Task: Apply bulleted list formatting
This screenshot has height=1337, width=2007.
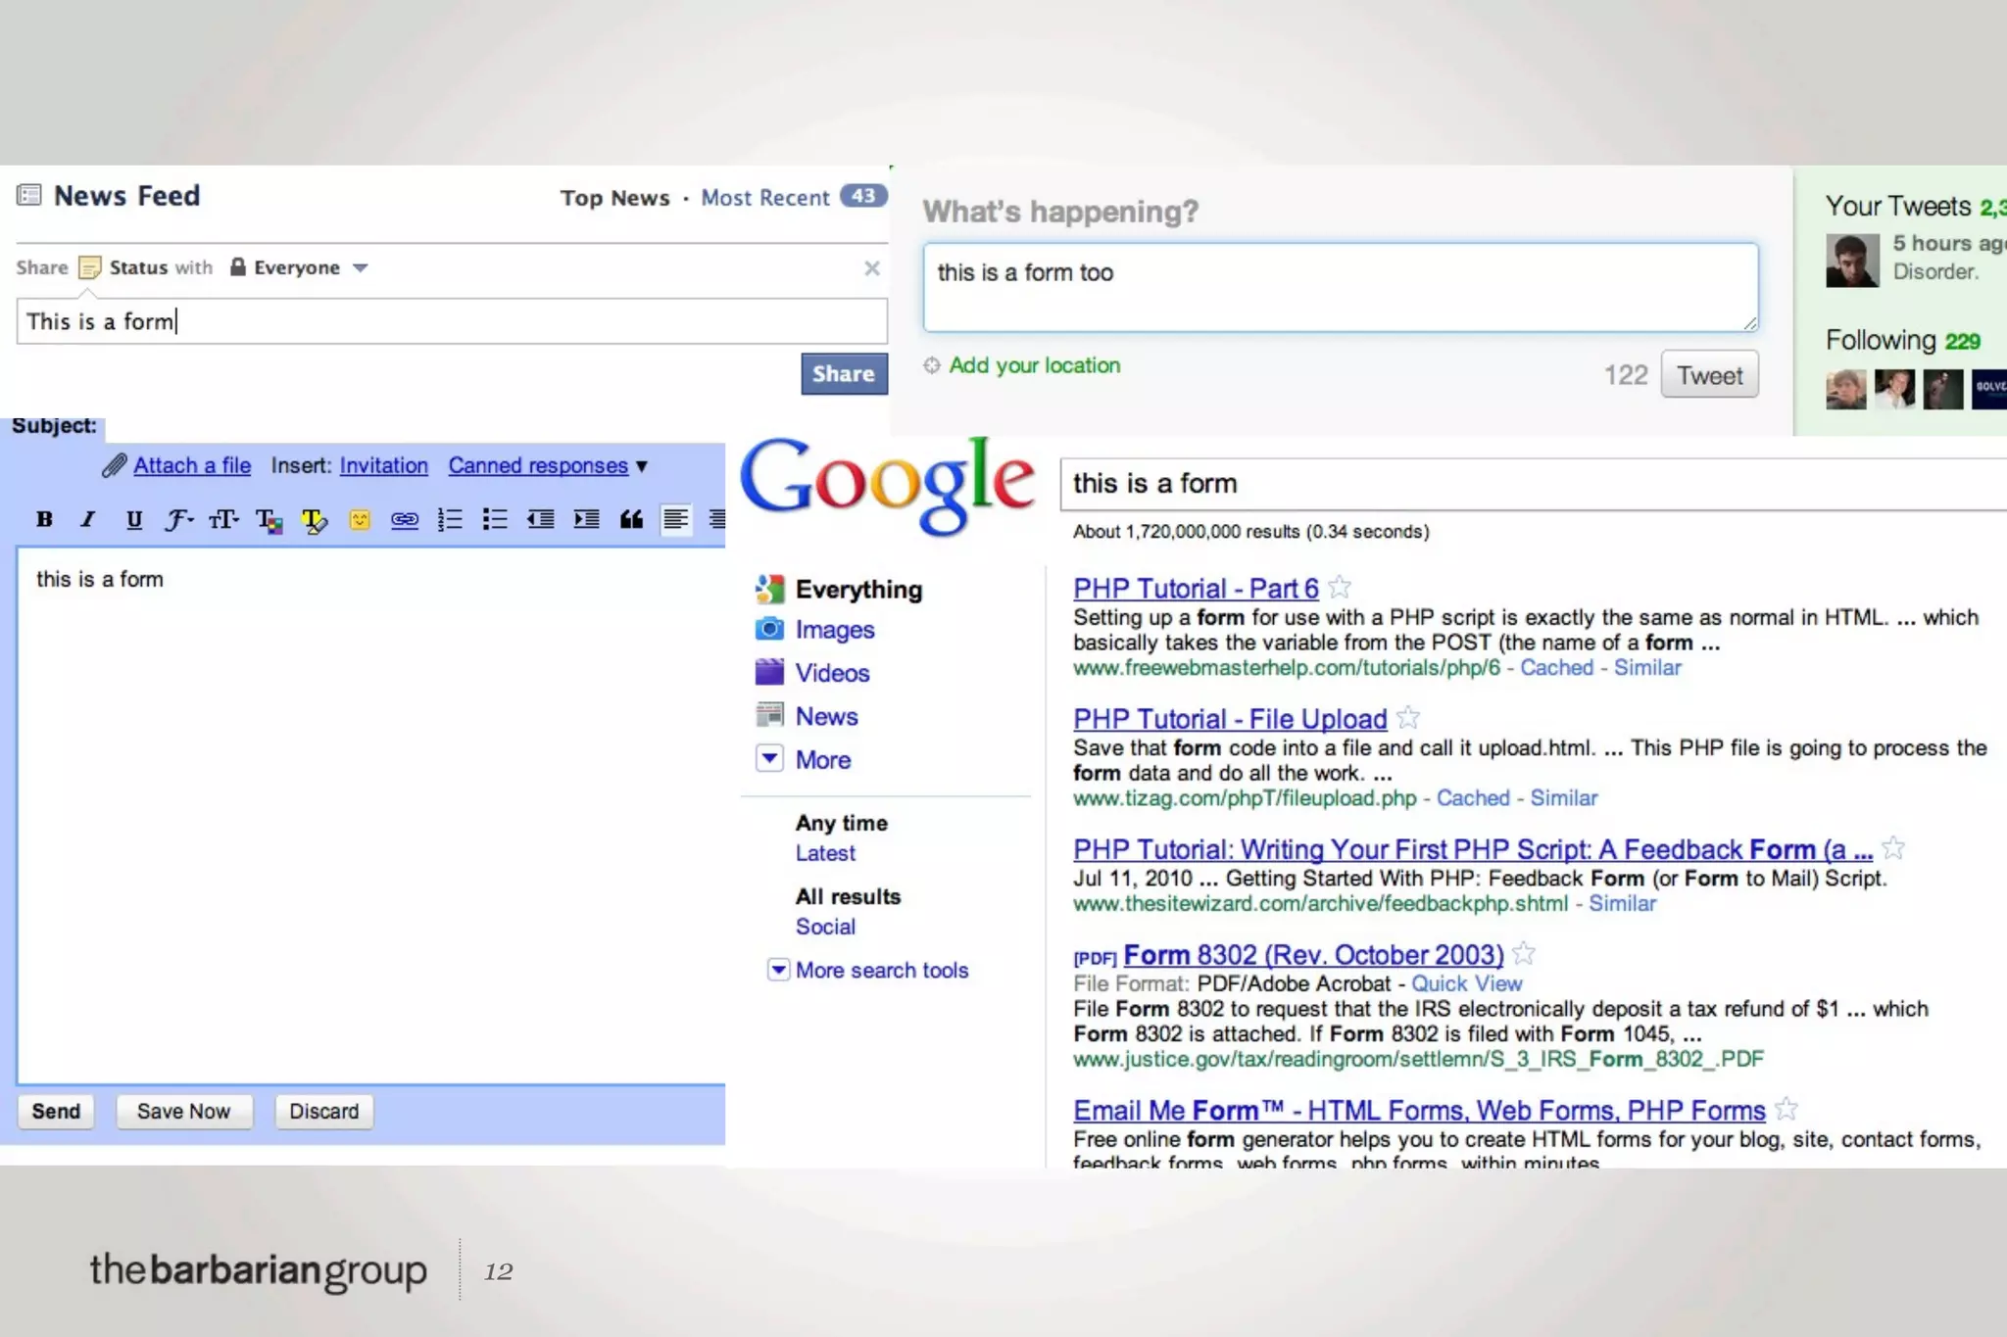Action: pos(495,519)
